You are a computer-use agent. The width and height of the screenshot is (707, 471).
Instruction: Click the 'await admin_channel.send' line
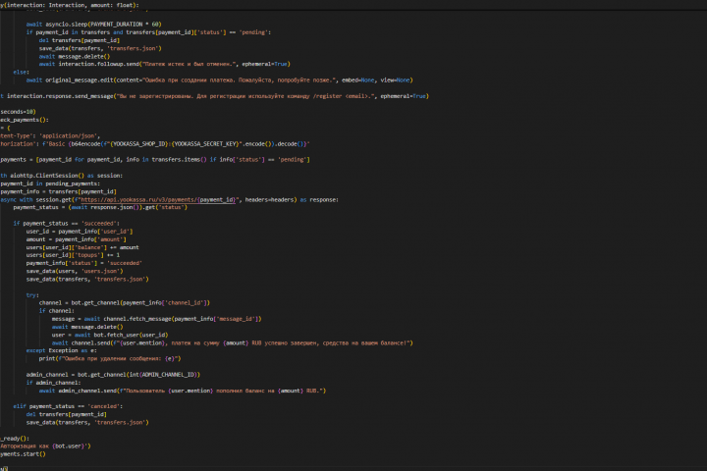(183, 391)
